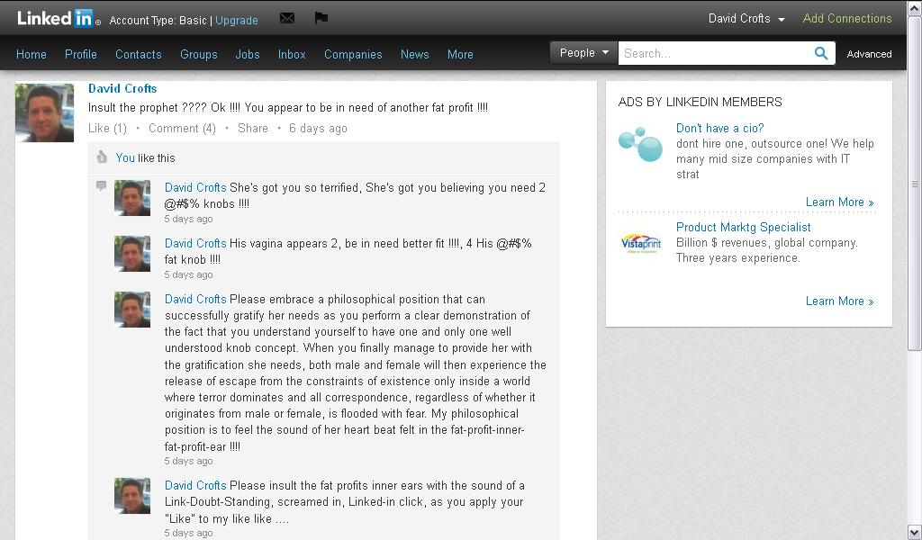
Task: Open 'Product Marktg Specialist' ad
Action: pyautogui.click(x=743, y=228)
